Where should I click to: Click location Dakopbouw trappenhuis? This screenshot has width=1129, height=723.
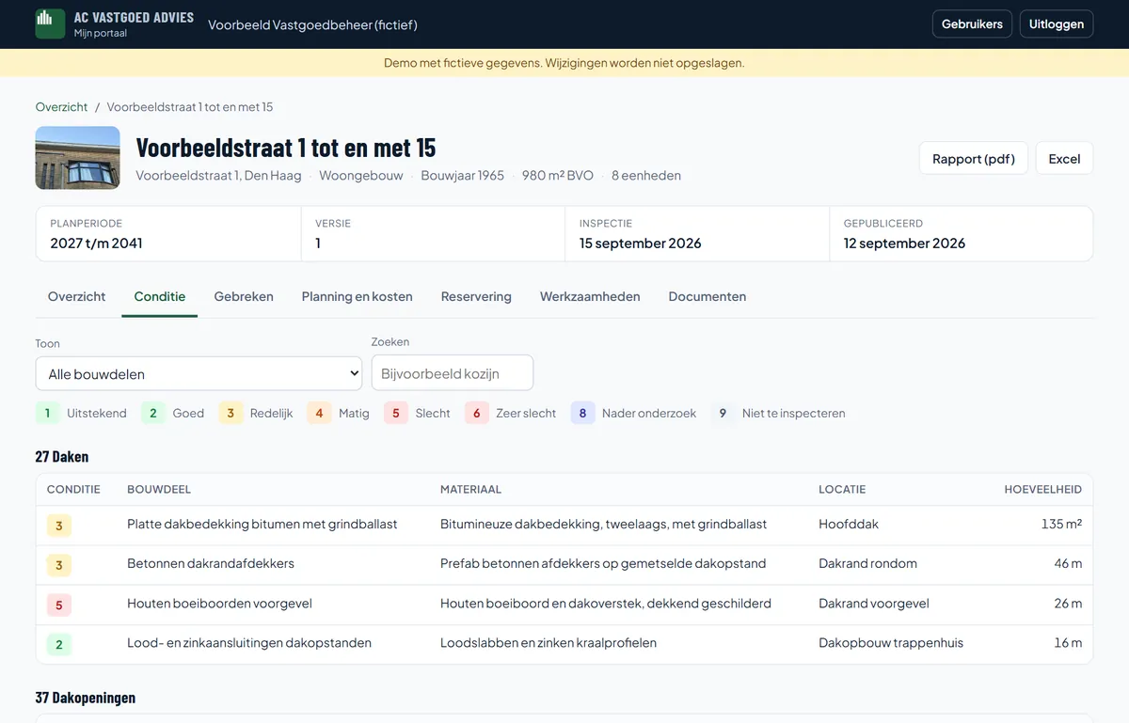point(891,643)
